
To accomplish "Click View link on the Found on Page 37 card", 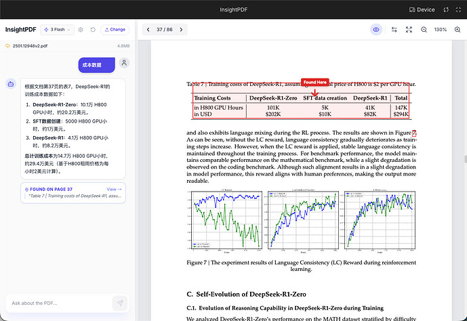I will click(114, 189).
